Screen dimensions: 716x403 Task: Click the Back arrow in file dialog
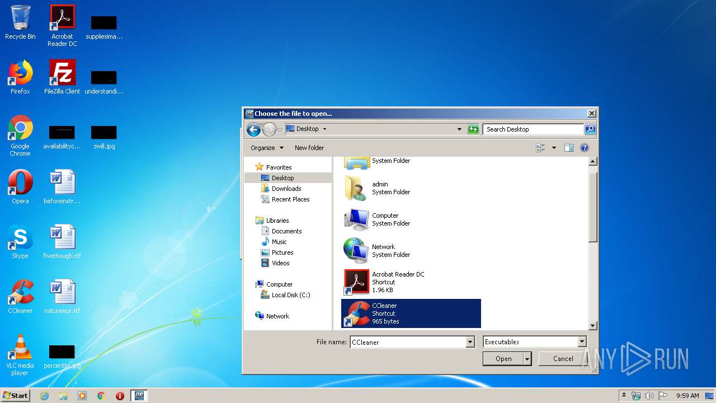253,129
